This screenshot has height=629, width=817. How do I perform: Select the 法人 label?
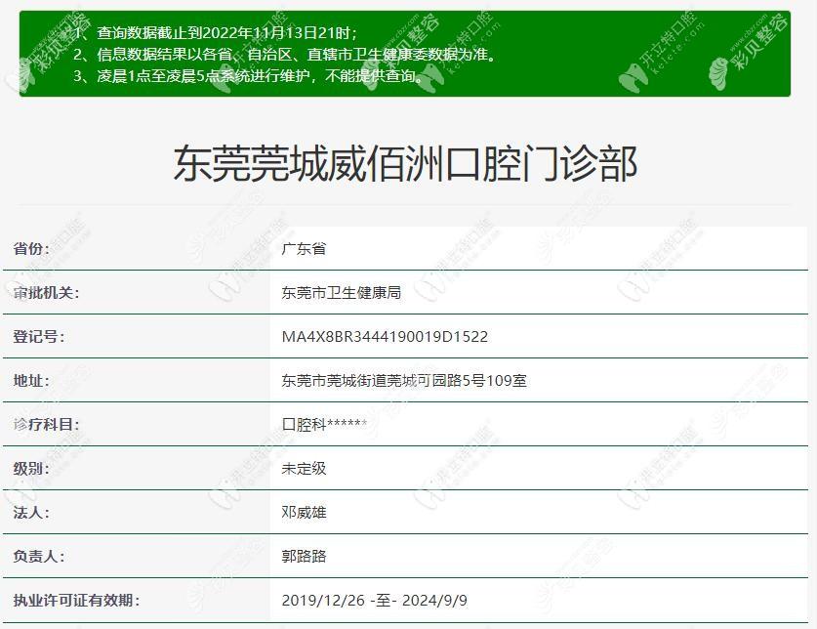pyautogui.click(x=31, y=512)
